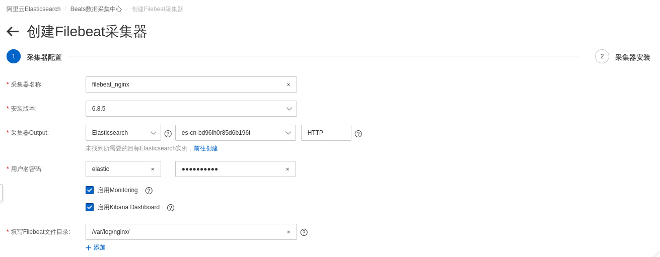Clear the password field with its x icon
Screen dimensions: 660x257
click(x=287, y=169)
